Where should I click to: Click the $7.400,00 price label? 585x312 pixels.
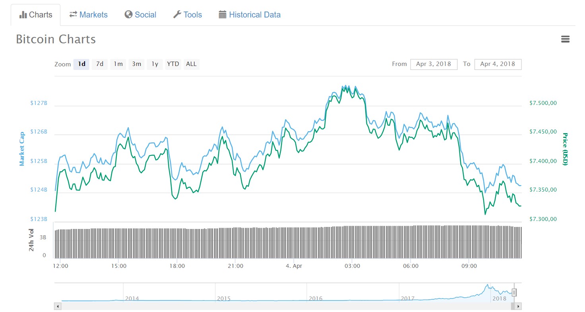coord(543,161)
